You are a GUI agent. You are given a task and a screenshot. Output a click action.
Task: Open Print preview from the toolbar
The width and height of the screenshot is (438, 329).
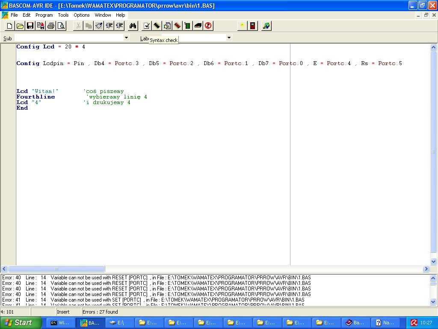coord(61,26)
